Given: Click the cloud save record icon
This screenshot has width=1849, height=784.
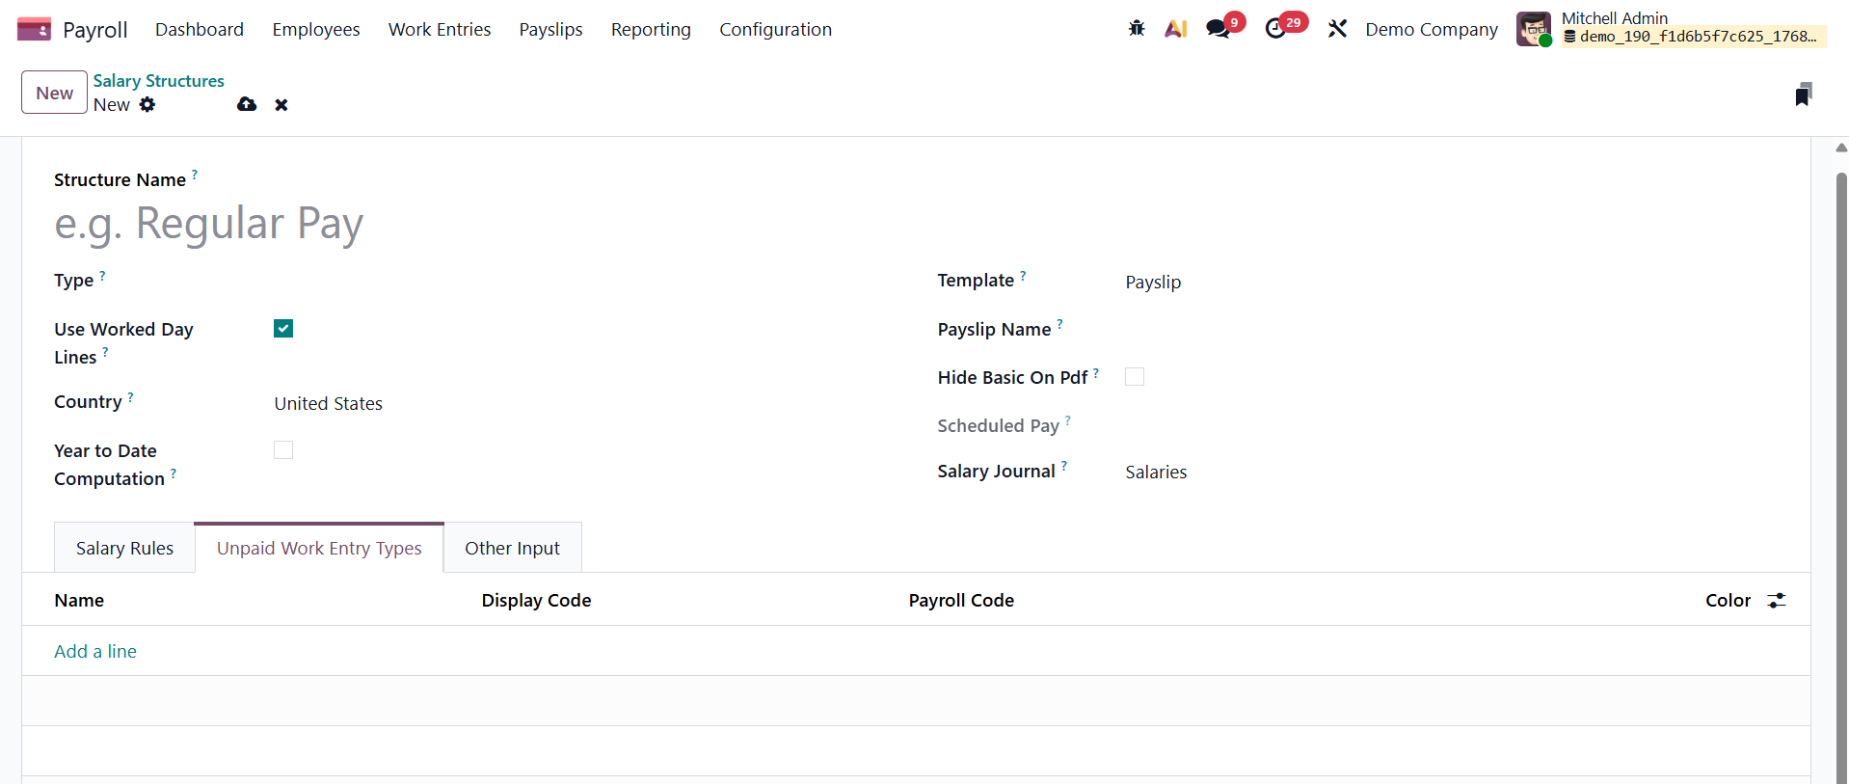Looking at the screenshot, I should [x=247, y=104].
